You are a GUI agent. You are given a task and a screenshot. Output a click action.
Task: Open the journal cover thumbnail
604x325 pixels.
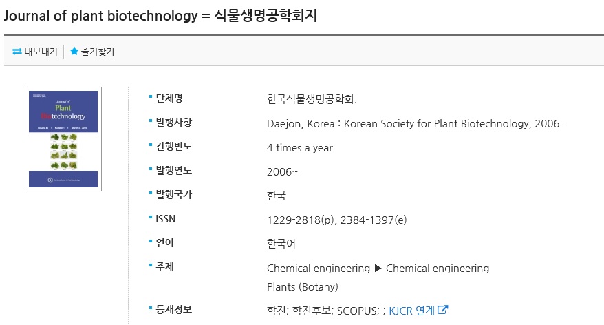pos(63,138)
